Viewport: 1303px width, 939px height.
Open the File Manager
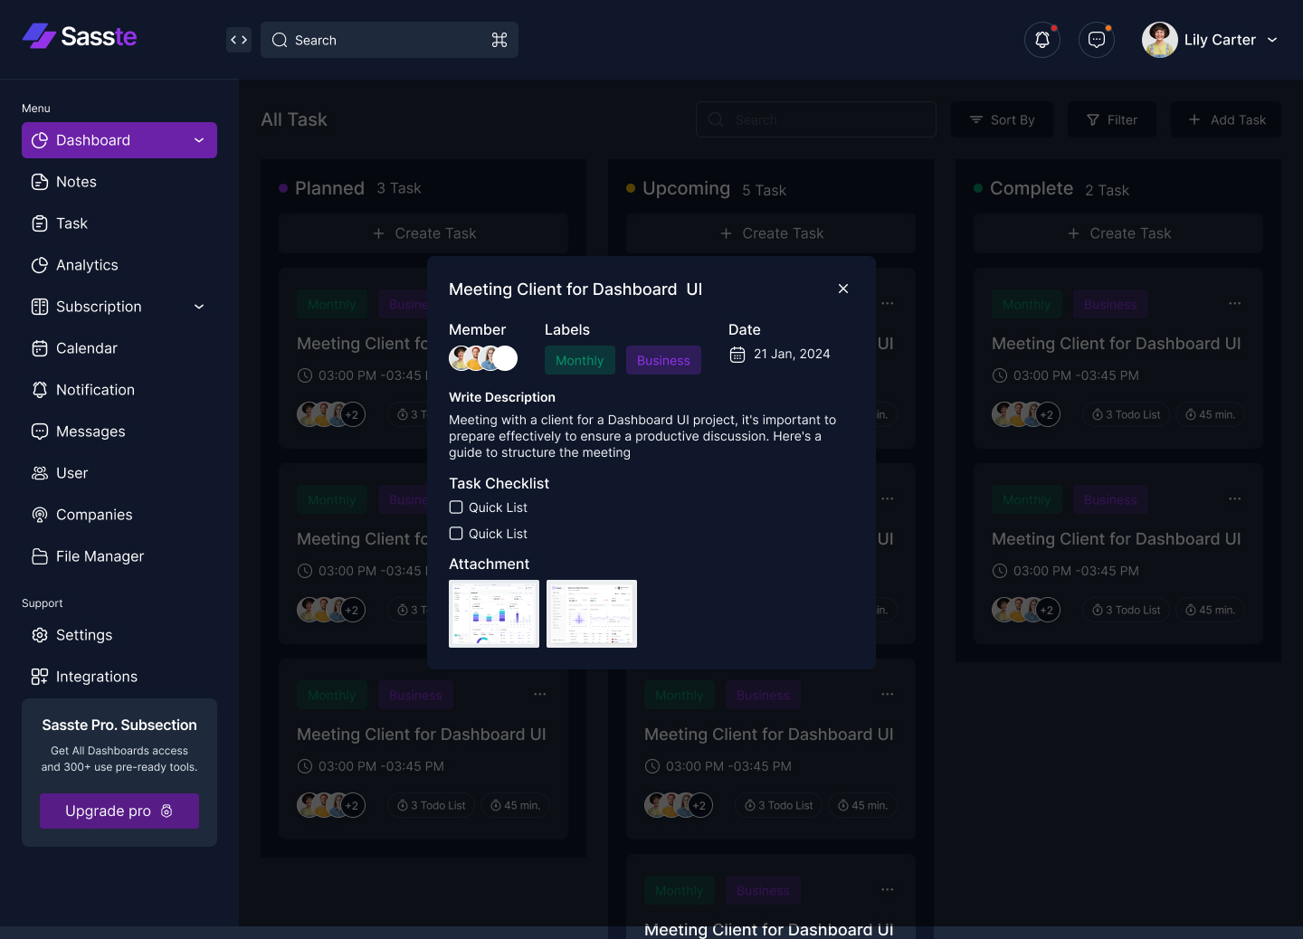pyautogui.click(x=100, y=556)
